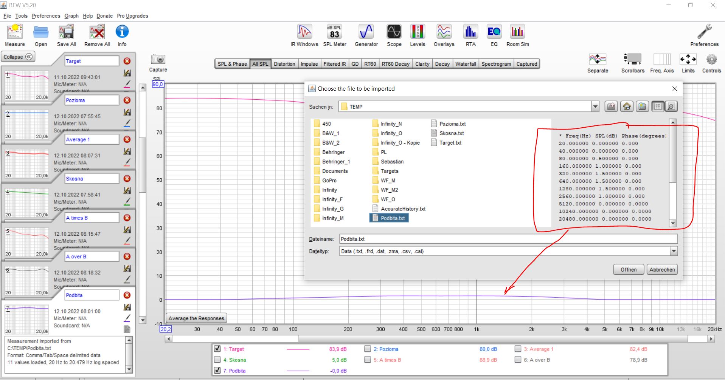Expand the Dateityp file type dropdown
Image resolution: width=725 pixels, height=380 pixels.
point(674,251)
